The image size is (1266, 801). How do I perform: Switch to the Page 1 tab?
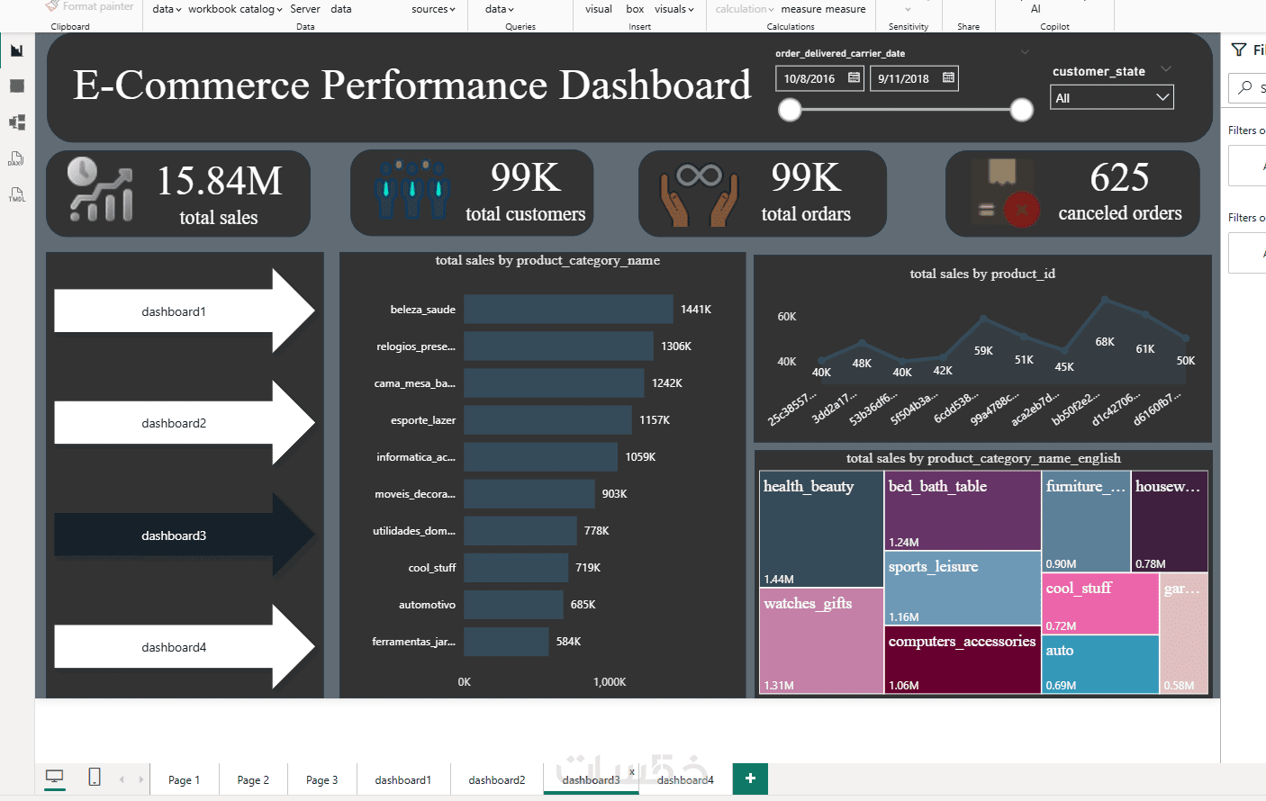185,779
